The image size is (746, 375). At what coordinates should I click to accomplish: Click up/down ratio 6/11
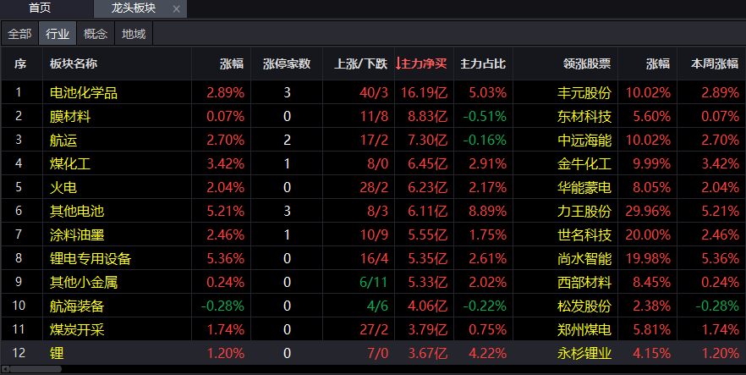(x=374, y=282)
